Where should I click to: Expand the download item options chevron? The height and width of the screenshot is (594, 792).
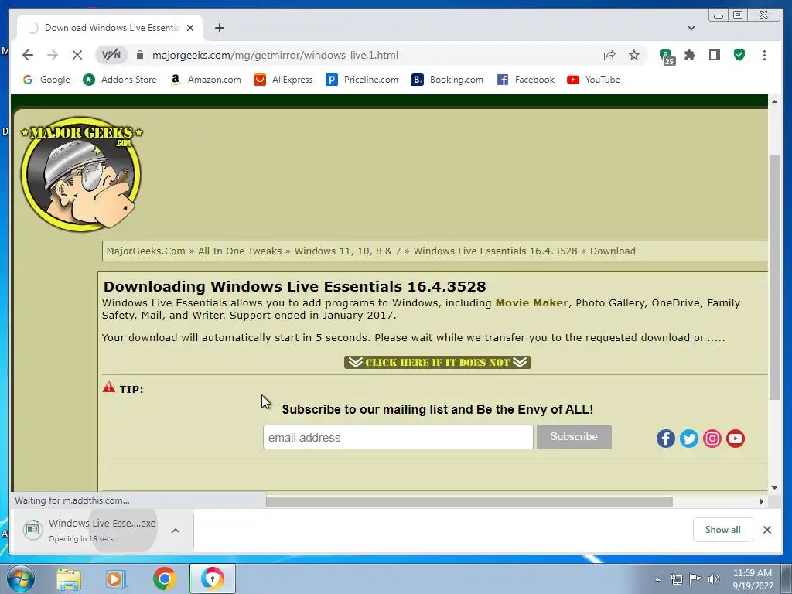176,531
